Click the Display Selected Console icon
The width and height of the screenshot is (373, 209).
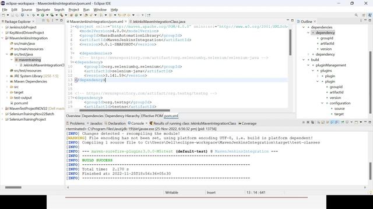(x=347, y=122)
